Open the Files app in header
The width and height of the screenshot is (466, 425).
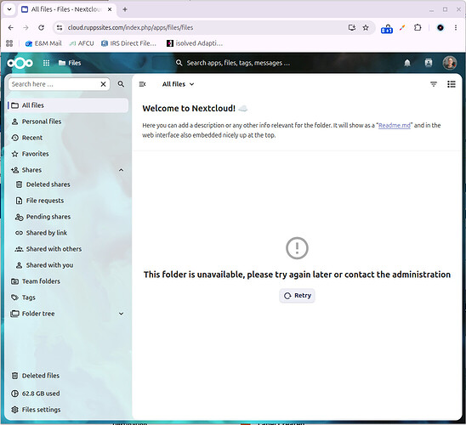[70, 63]
